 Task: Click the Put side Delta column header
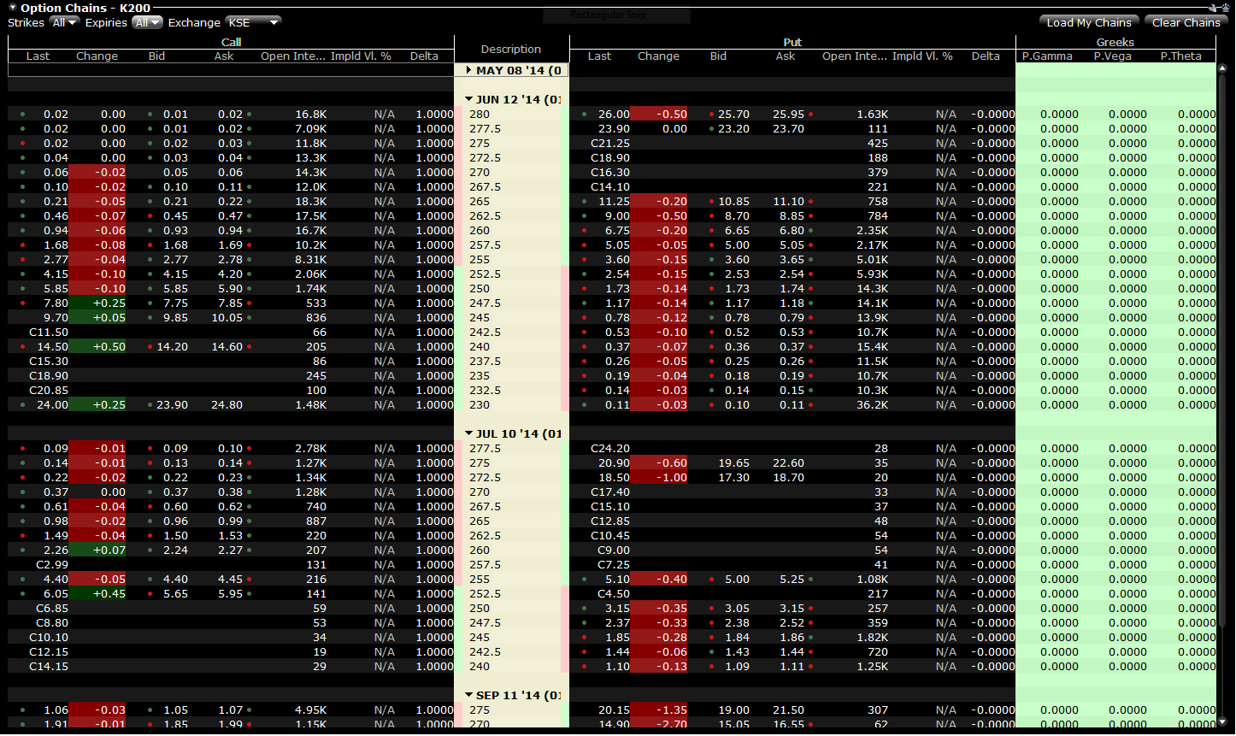click(x=986, y=56)
